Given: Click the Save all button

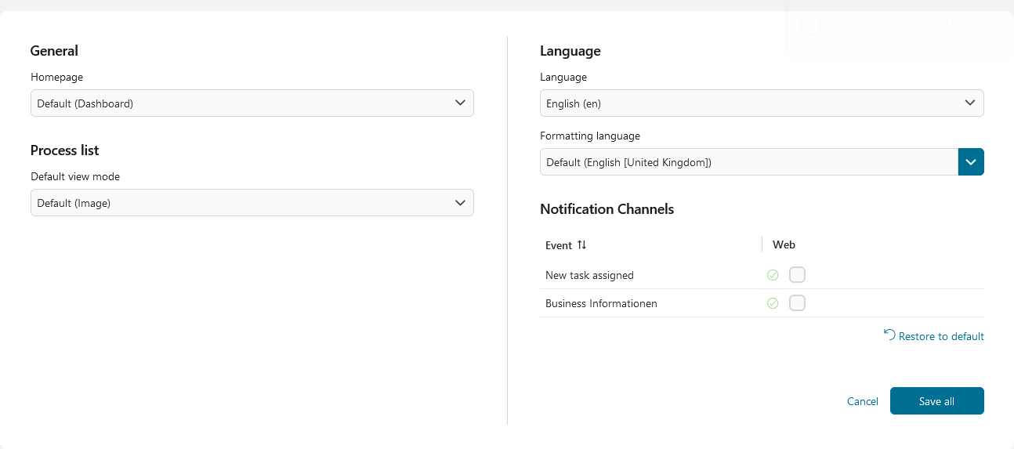Looking at the screenshot, I should pos(937,401).
